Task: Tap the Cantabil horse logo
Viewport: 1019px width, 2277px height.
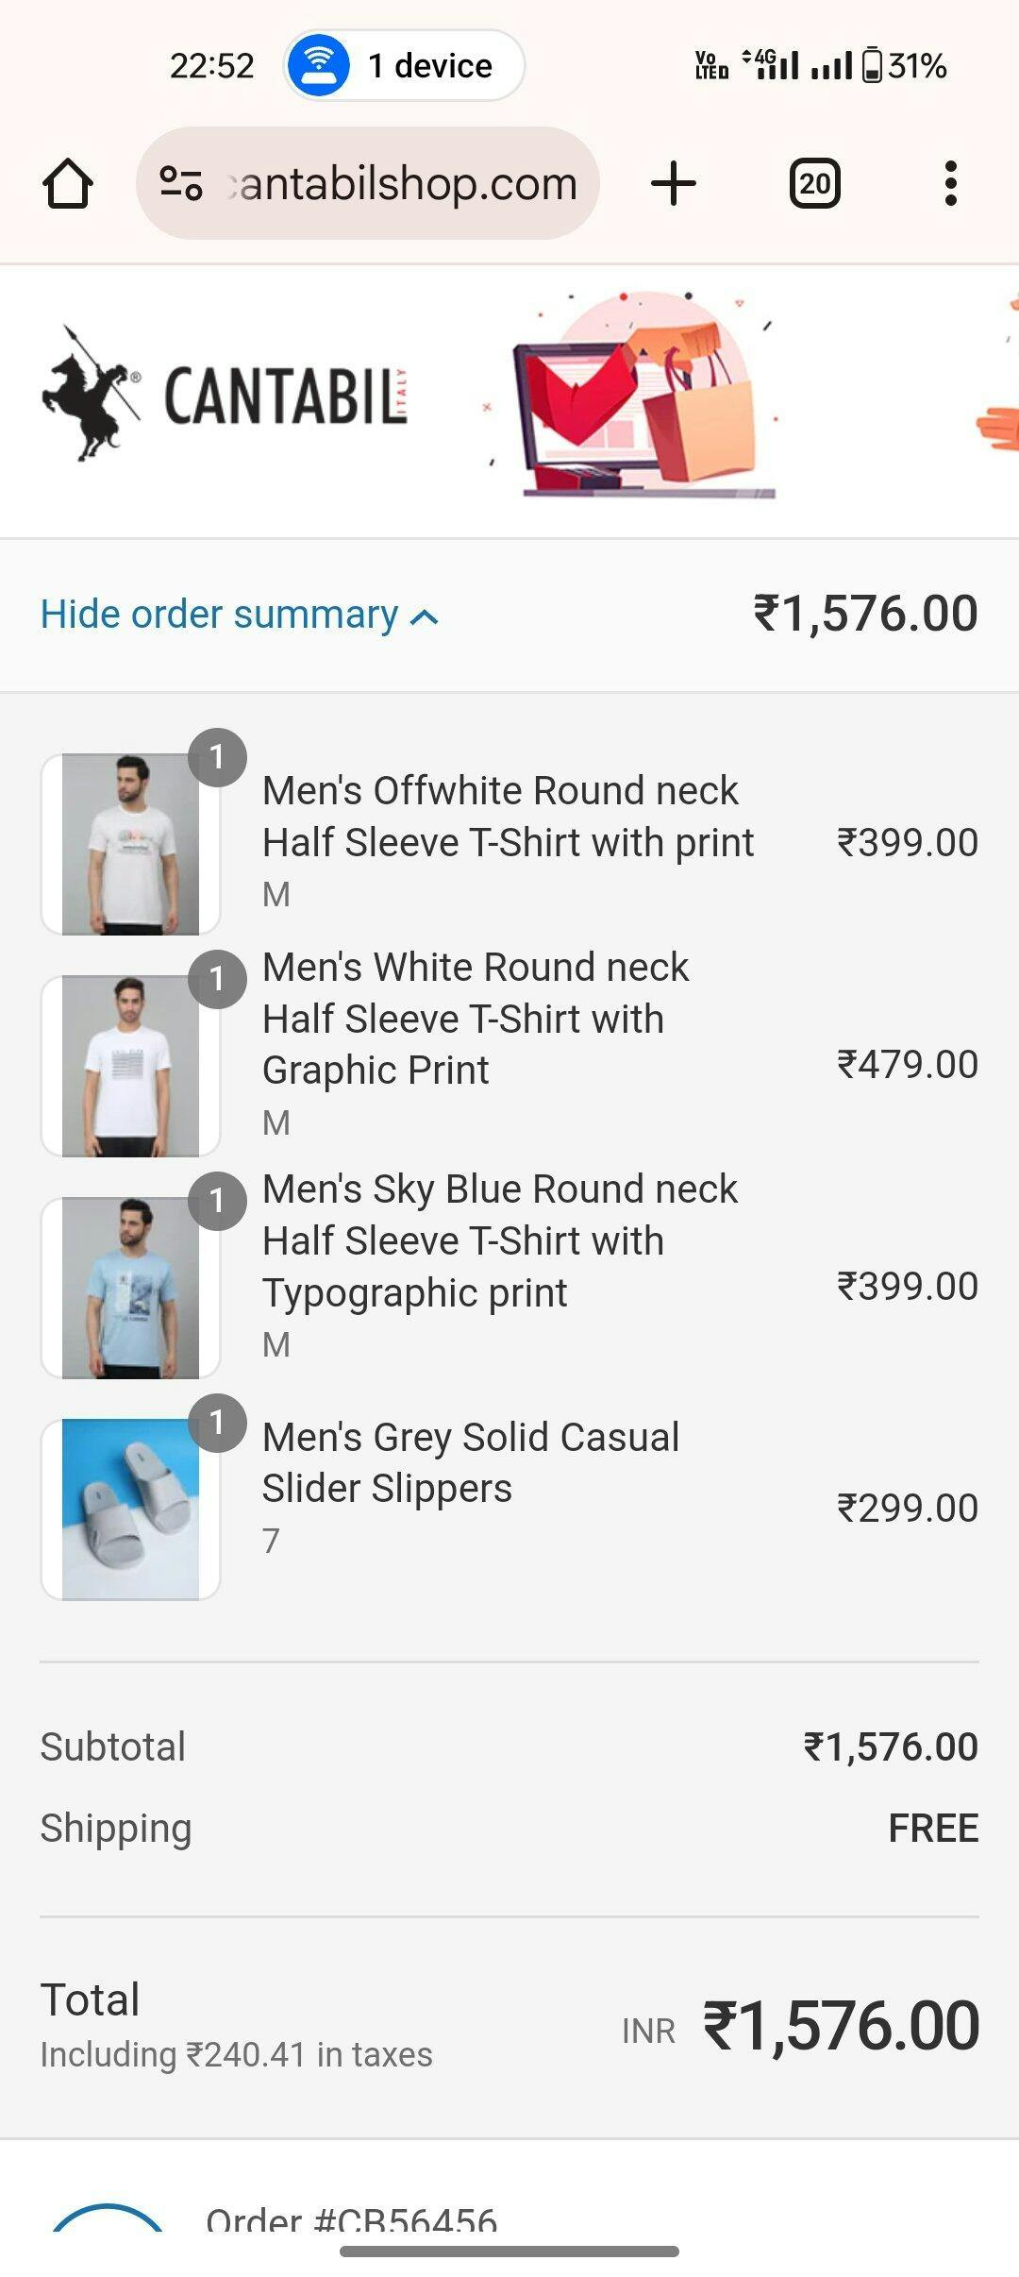Action: click(x=90, y=395)
